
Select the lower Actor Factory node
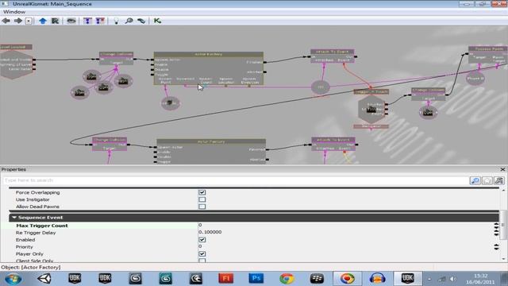tap(211, 152)
